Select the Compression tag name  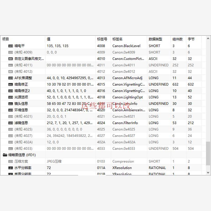[x=123, y=161]
